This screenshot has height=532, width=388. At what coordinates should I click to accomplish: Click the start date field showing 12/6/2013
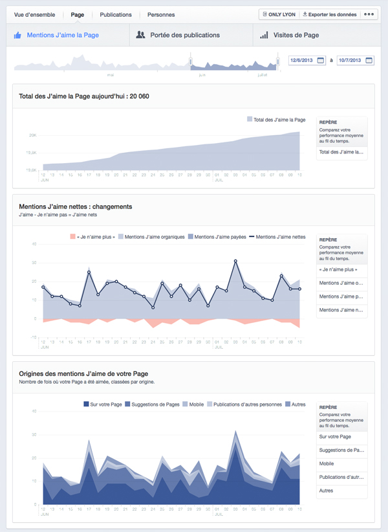302,60
